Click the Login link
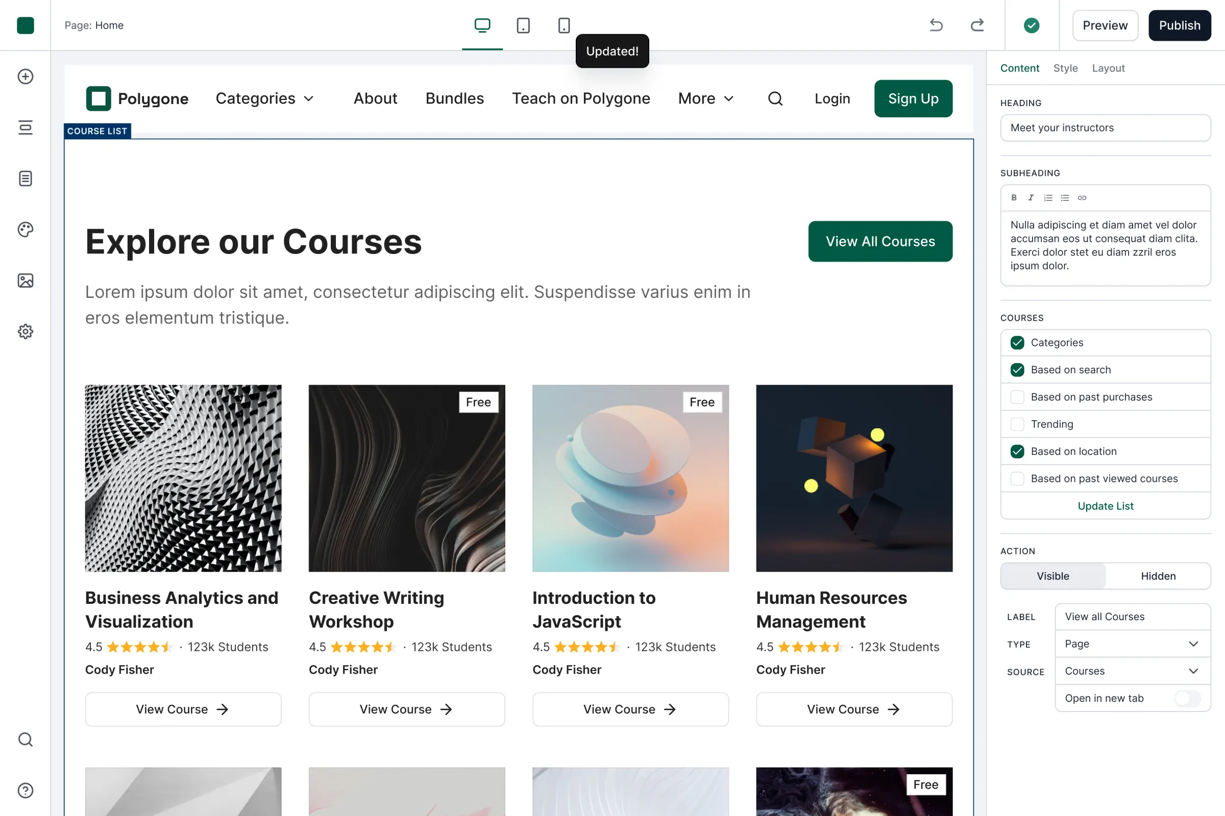The width and height of the screenshot is (1225, 816). click(x=832, y=98)
